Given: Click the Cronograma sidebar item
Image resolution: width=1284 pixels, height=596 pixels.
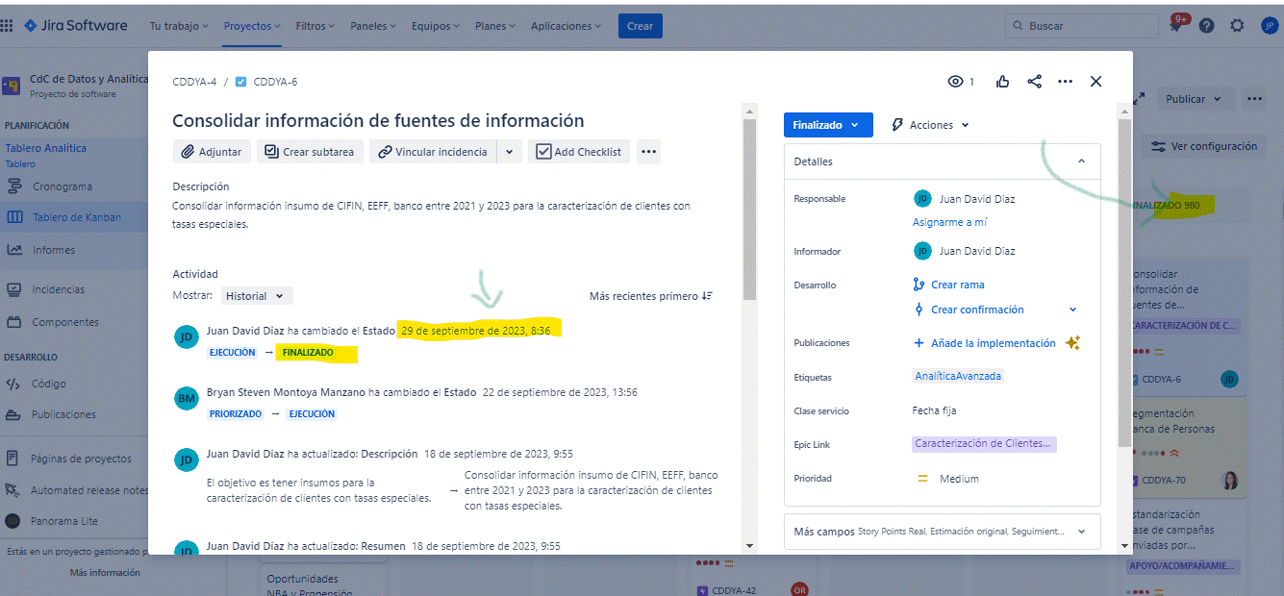Looking at the screenshot, I should (x=63, y=186).
